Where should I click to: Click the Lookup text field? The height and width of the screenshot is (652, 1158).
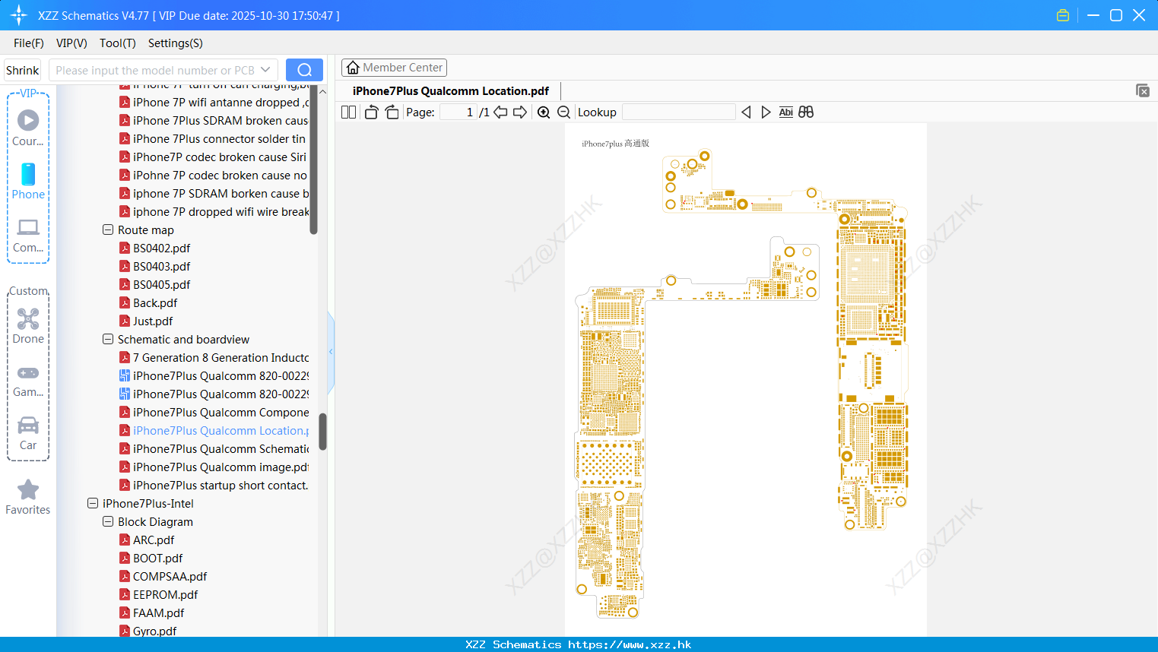coord(678,112)
